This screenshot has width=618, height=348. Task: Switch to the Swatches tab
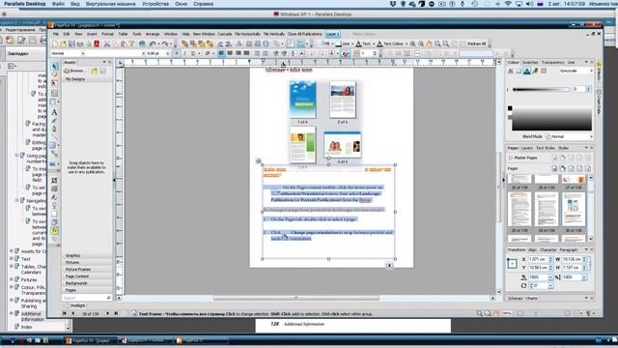pyautogui.click(x=530, y=63)
